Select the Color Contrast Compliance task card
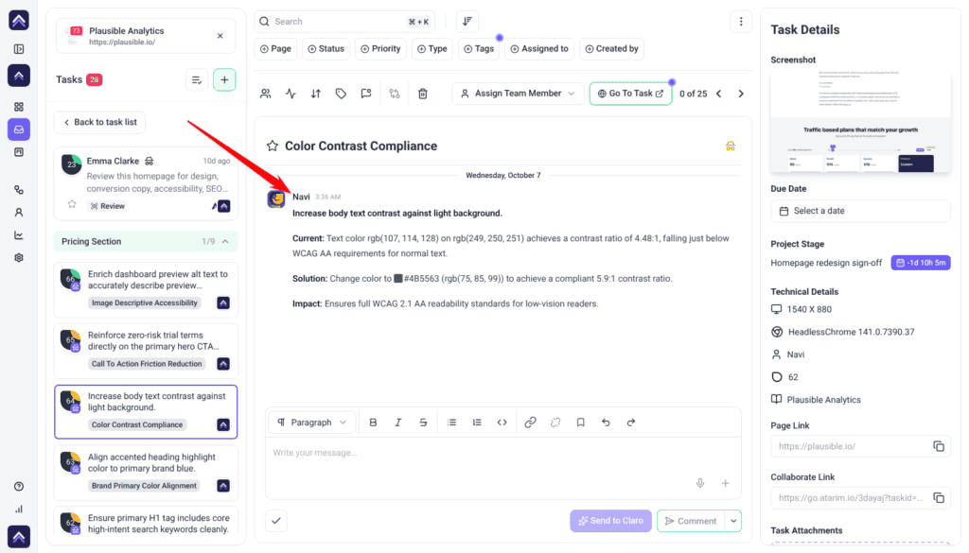 (x=146, y=412)
